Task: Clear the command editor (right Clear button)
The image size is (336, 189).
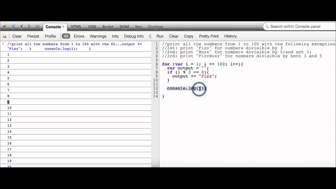Action: pyautogui.click(x=174, y=36)
